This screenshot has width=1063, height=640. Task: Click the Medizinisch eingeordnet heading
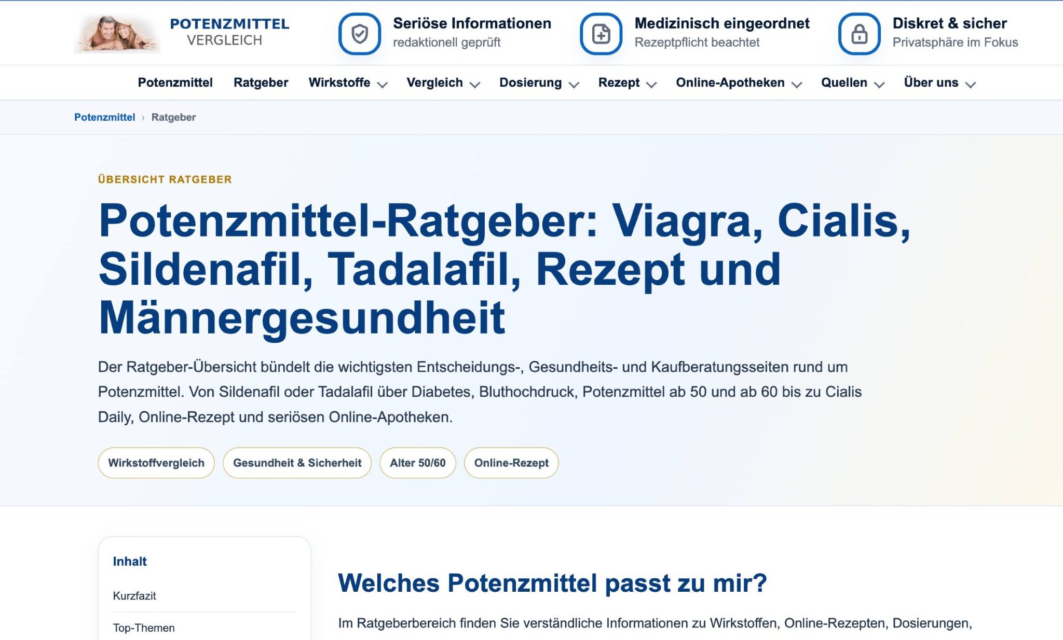(x=722, y=23)
